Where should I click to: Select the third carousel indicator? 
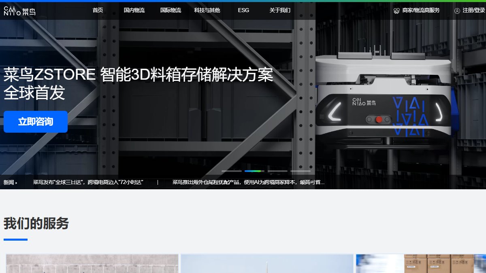[x=277, y=171]
